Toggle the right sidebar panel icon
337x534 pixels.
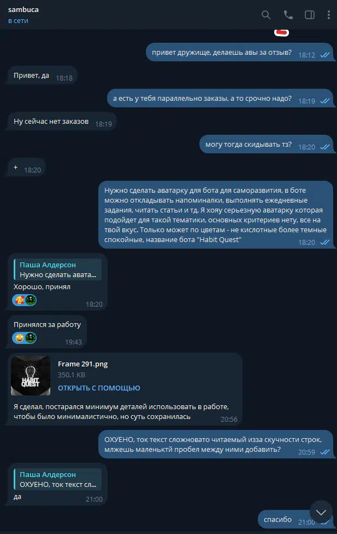pyautogui.click(x=310, y=15)
